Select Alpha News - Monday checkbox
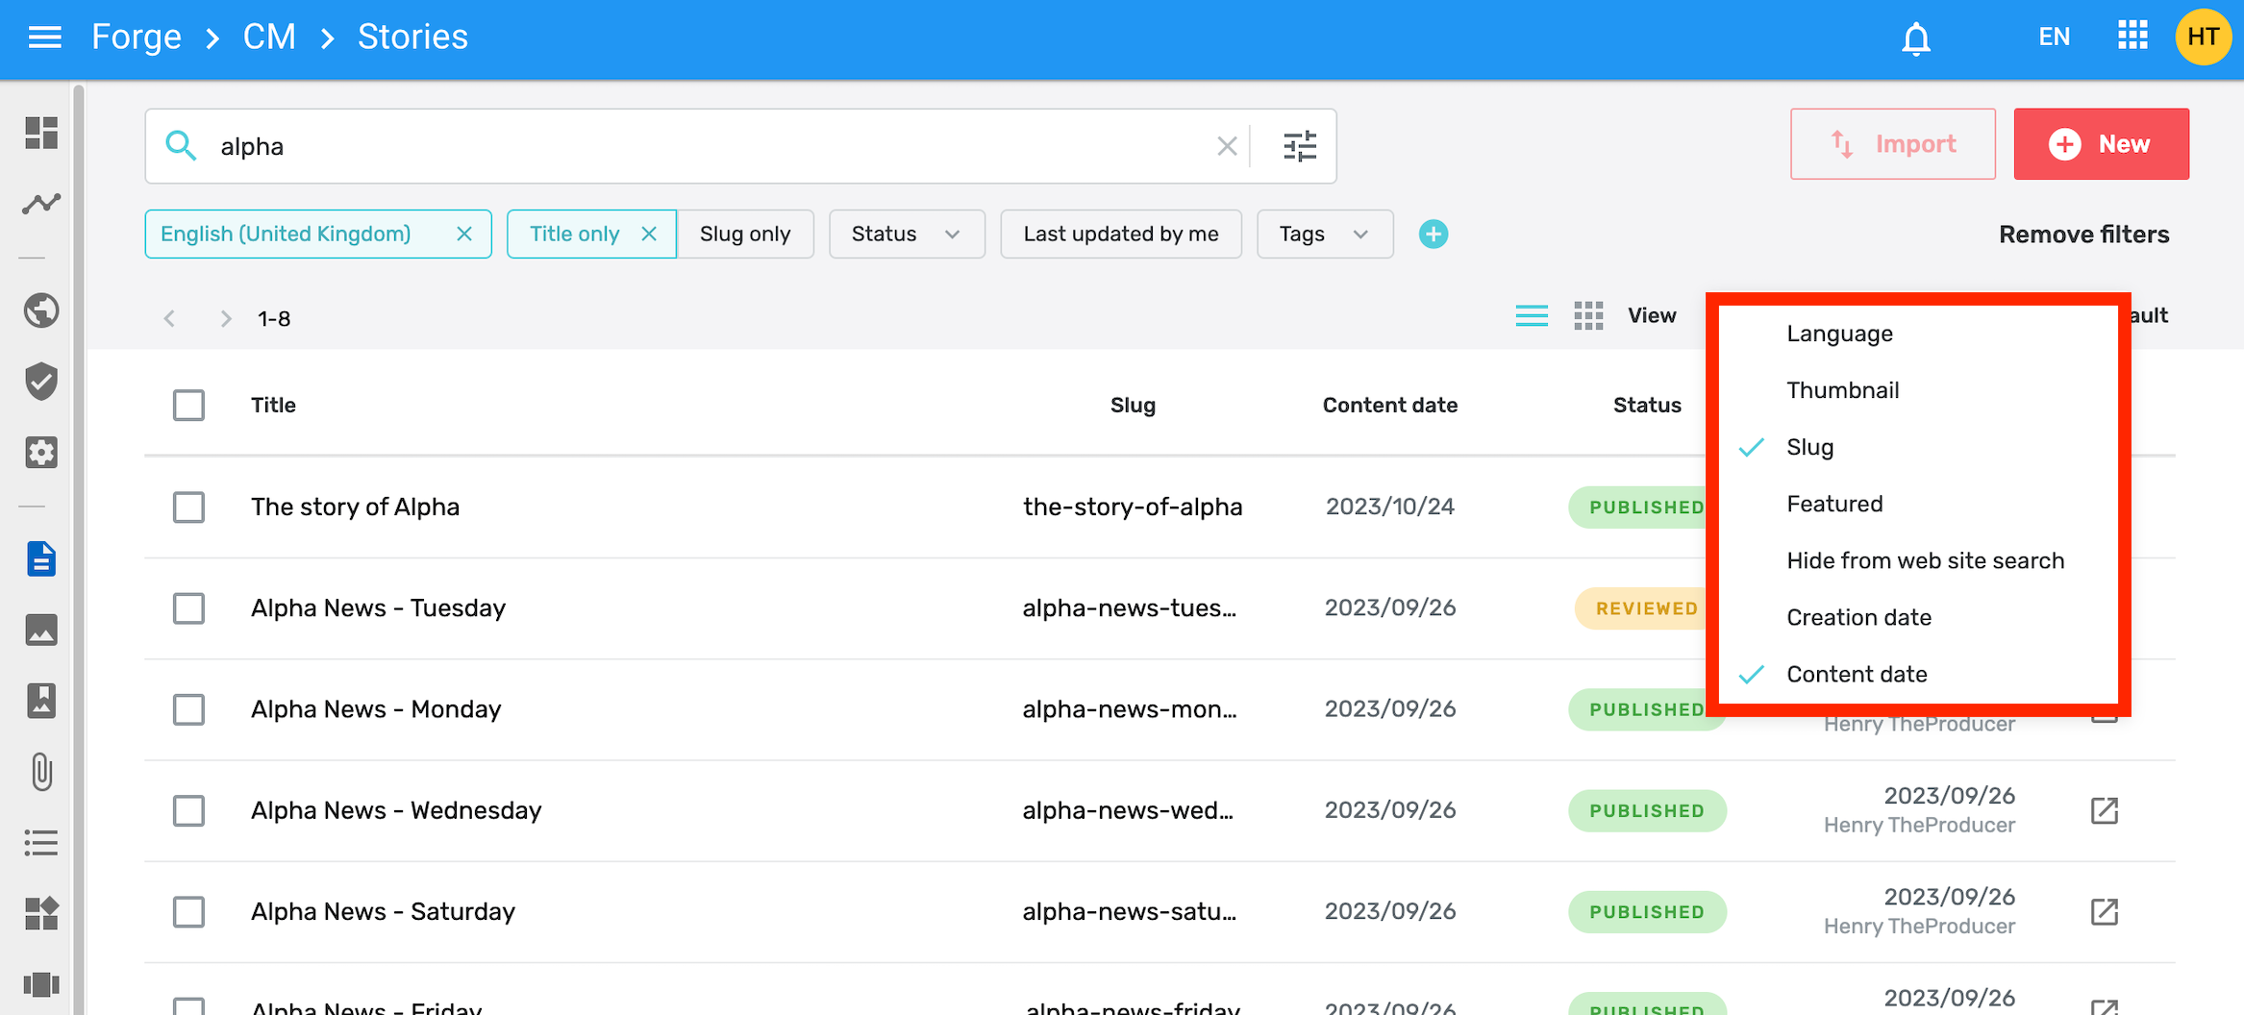2244x1015 pixels. tap(188, 709)
